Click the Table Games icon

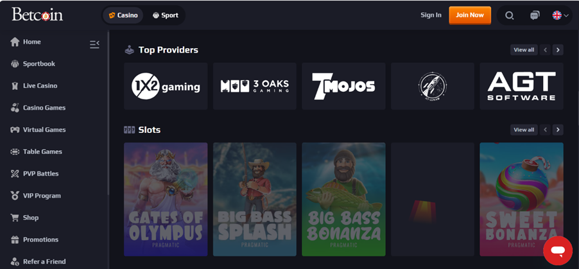click(x=15, y=152)
